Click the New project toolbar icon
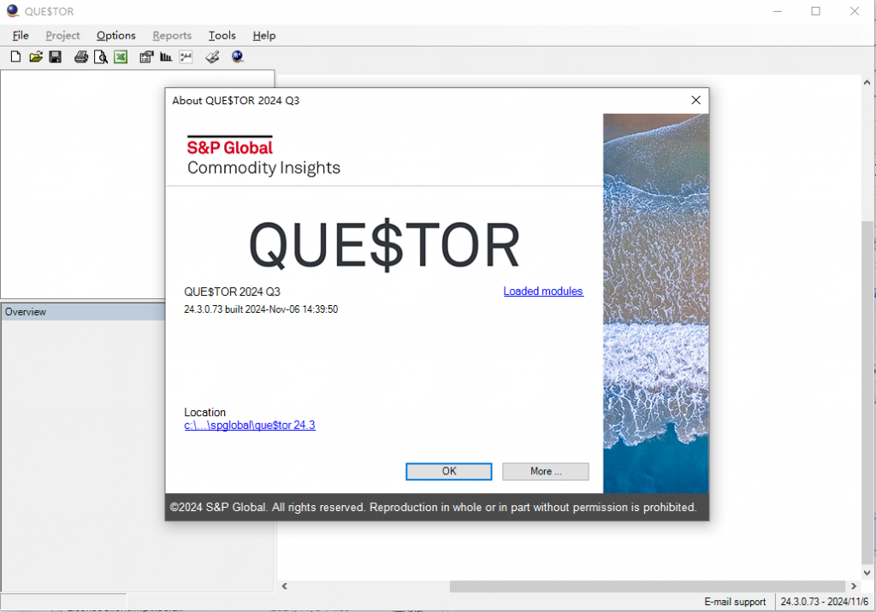The width and height of the screenshot is (876, 612). tap(15, 57)
